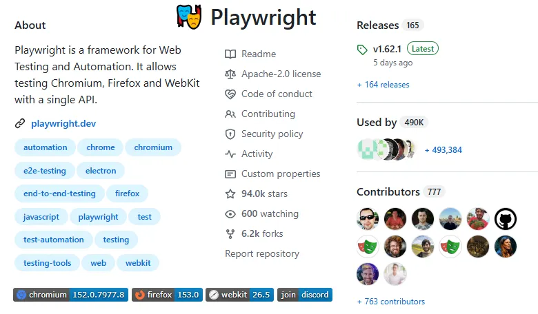Viewport: 538px width, 314px height.
Task: Open the Contributors 777 heading
Action: click(x=401, y=191)
